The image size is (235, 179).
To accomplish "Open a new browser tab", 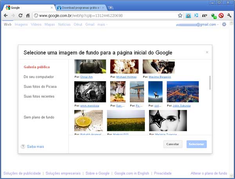I will point(111,7).
